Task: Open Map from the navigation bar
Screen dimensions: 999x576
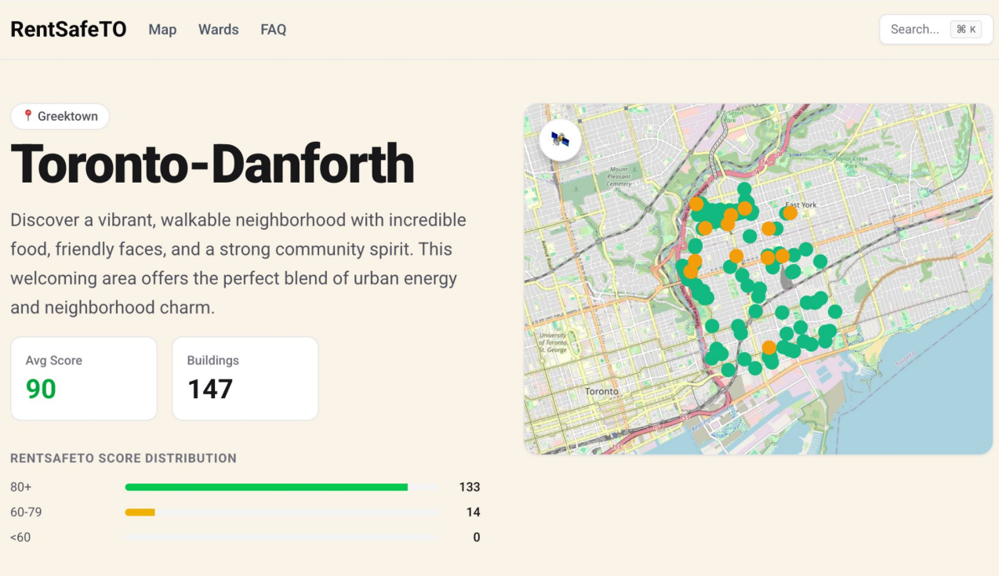Action: (162, 29)
